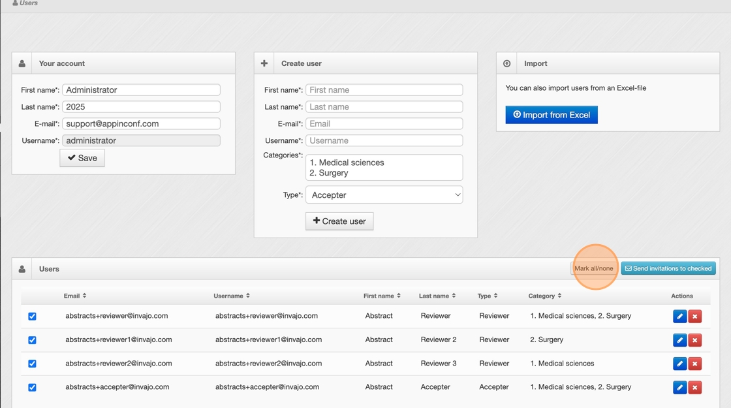Select Surgery in Categories list
Viewport: 731px width, 408px height.
click(x=334, y=173)
